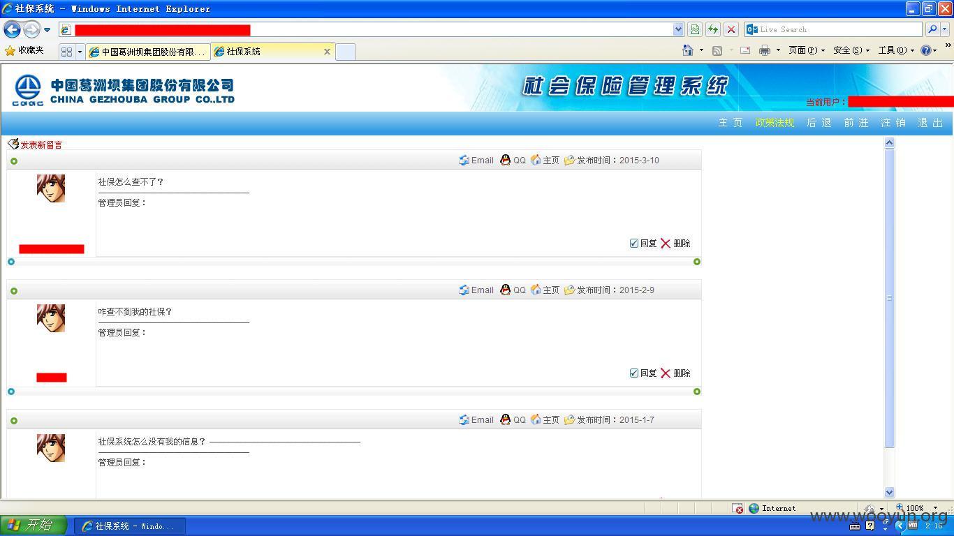Image resolution: width=954 pixels, height=536 pixels.
Task: Click the message text 社保系统怎么没有我的信息?
Action: [152, 441]
